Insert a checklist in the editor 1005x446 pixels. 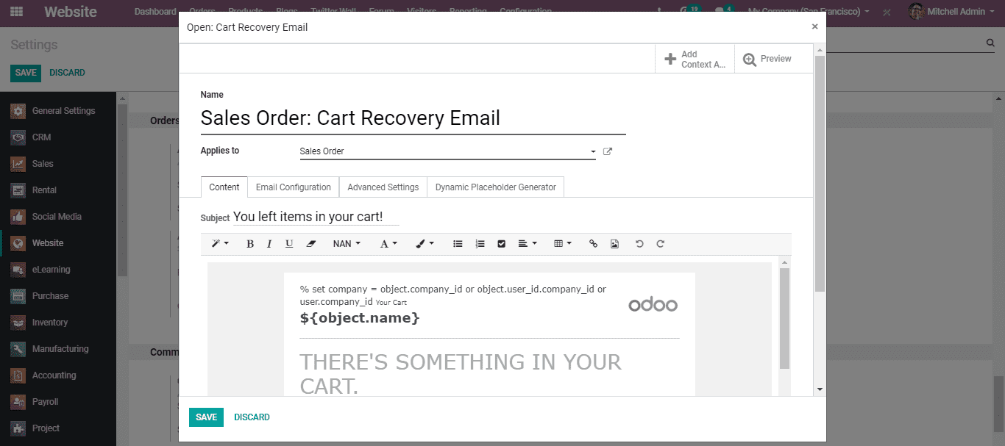[501, 244]
